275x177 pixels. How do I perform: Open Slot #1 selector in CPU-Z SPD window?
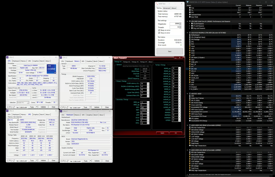(x=13, y=120)
